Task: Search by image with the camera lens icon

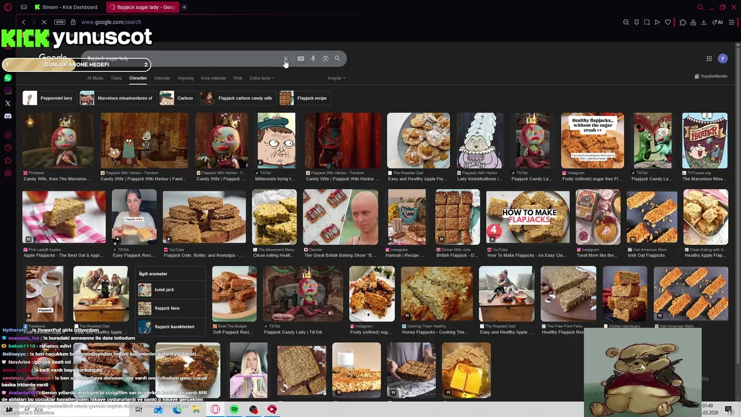Action: click(x=325, y=58)
